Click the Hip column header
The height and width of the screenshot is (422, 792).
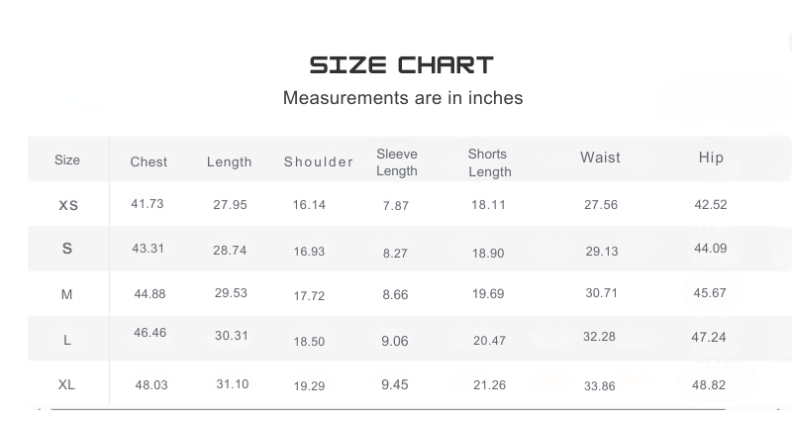pos(711,158)
